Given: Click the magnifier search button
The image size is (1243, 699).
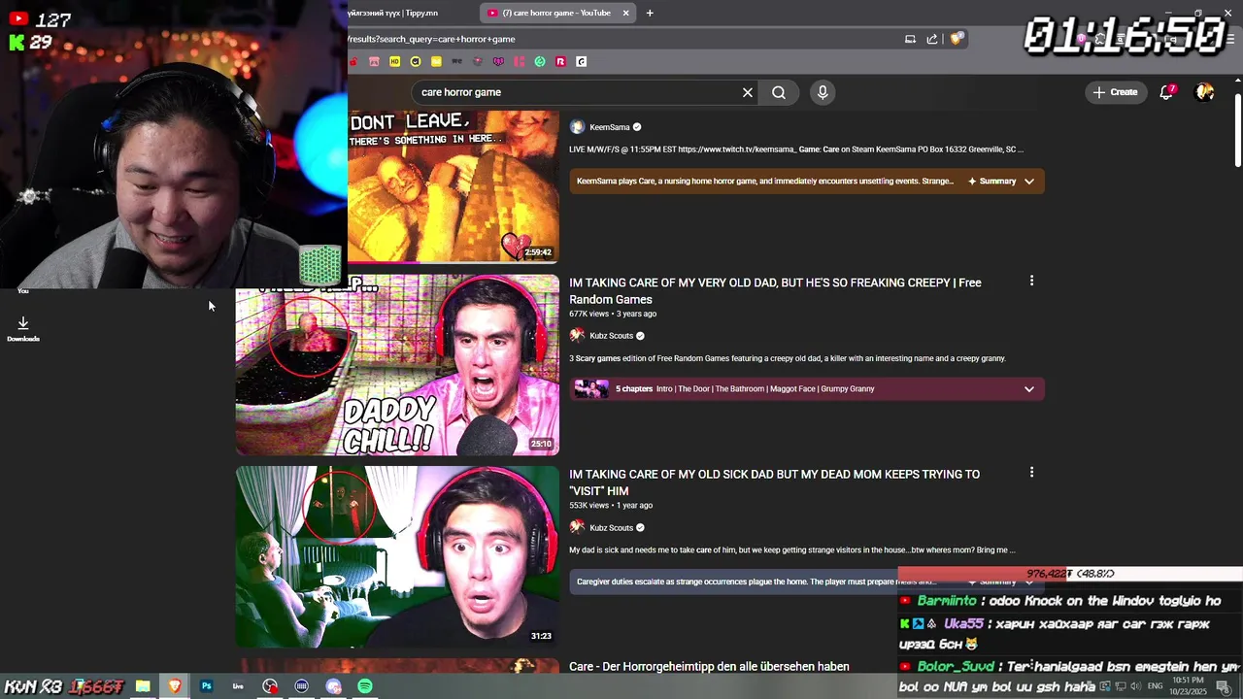Looking at the screenshot, I should (779, 92).
